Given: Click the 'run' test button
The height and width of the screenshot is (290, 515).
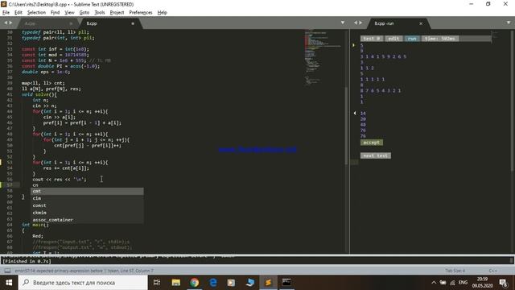Looking at the screenshot, I should pyautogui.click(x=412, y=39).
